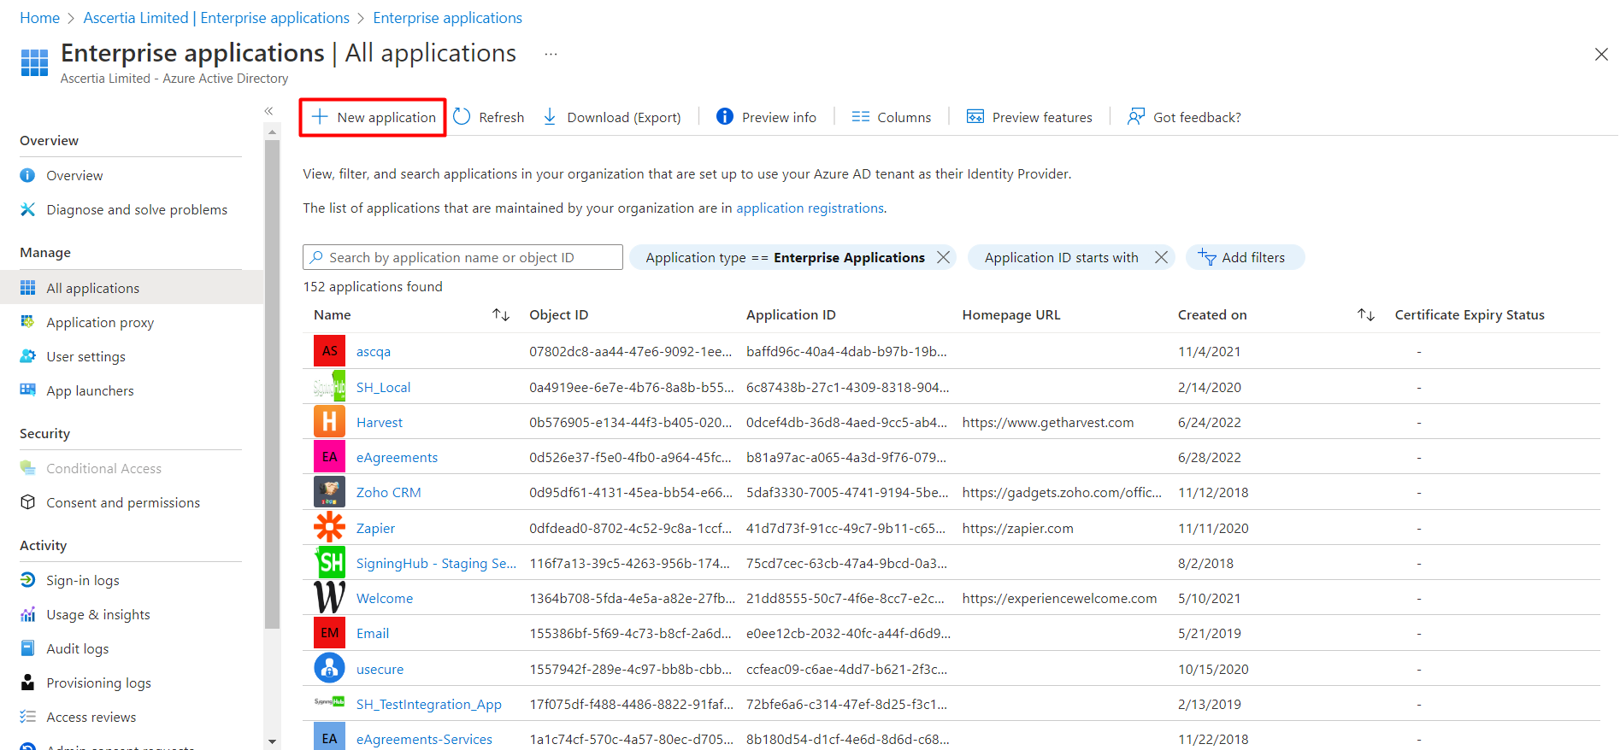Open the eAgreements application
Image resolution: width=1620 pixels, height=750 pixels.
[397, 457]
